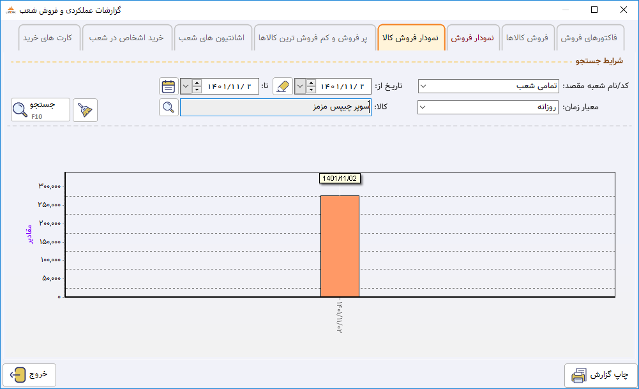Click the چاپ گزارش print button

[x=601, y=375]
